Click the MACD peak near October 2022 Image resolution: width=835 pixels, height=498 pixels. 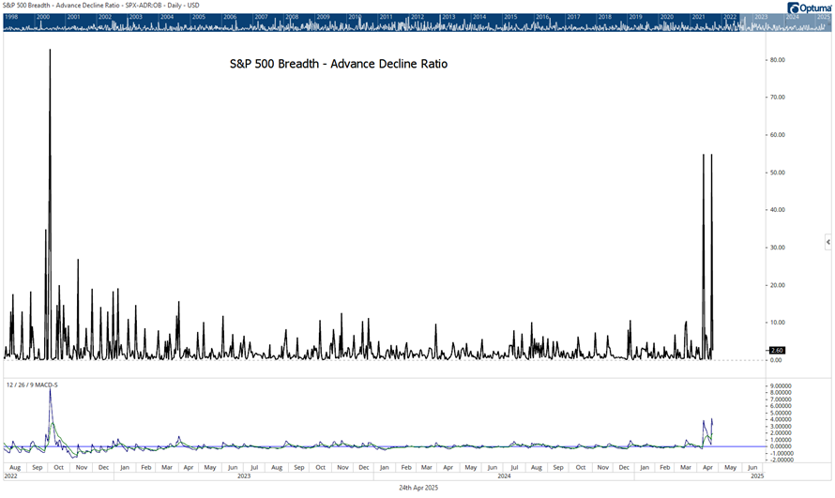(50, 390)
